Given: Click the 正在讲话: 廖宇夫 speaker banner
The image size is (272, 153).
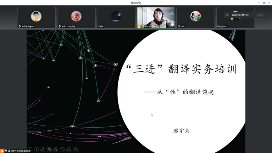Looking at the screenshot, I should point(240,15).
